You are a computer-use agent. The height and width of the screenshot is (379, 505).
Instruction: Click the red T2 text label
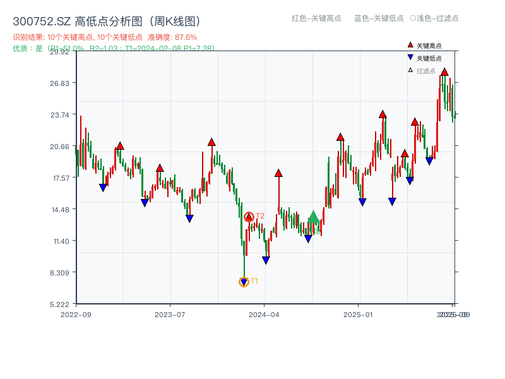point(260,216)
